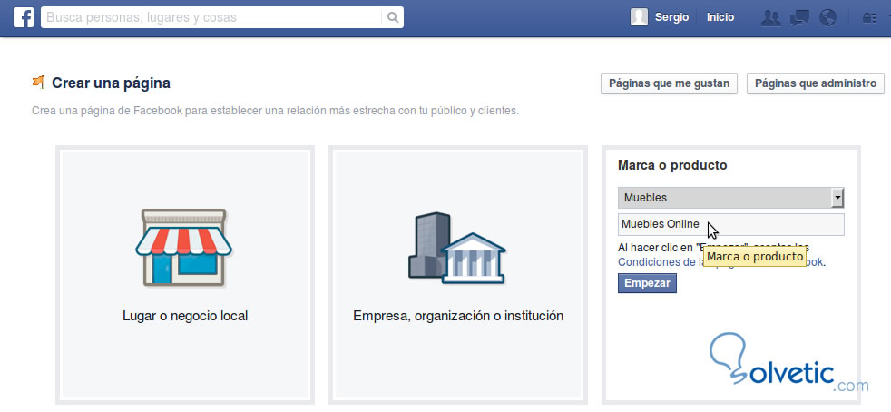The width and height of the screenshot is (891, 412).
Task: Select the storefront icon for local business
Action: coord(183,248)
